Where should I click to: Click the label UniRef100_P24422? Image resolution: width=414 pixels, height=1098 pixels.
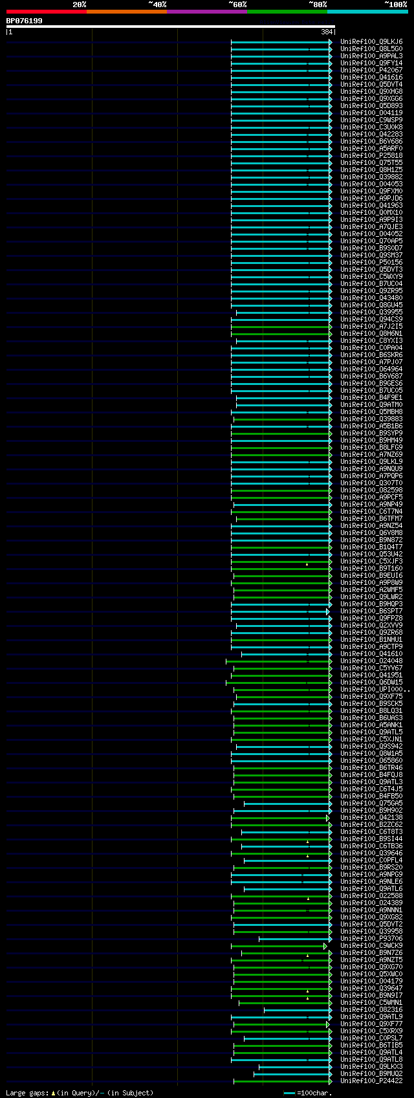tap(371, 1081)
